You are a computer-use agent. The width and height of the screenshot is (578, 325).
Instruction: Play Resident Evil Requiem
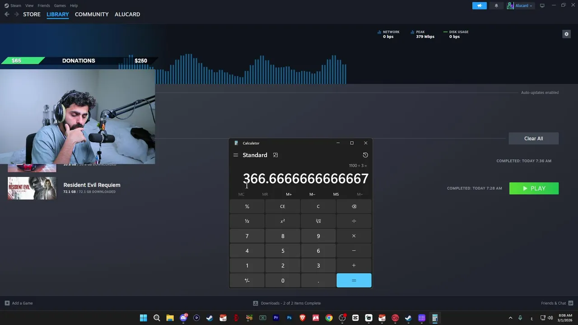point(534,188)
